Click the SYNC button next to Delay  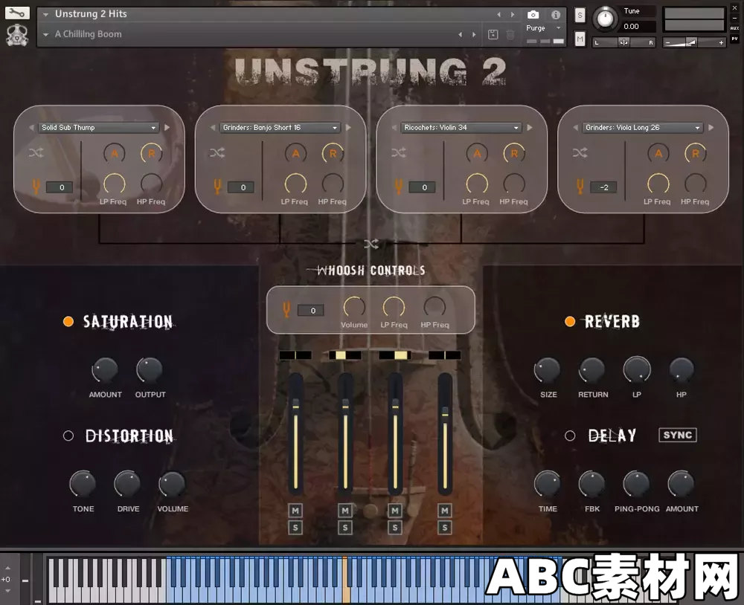[x=677, y=436]
